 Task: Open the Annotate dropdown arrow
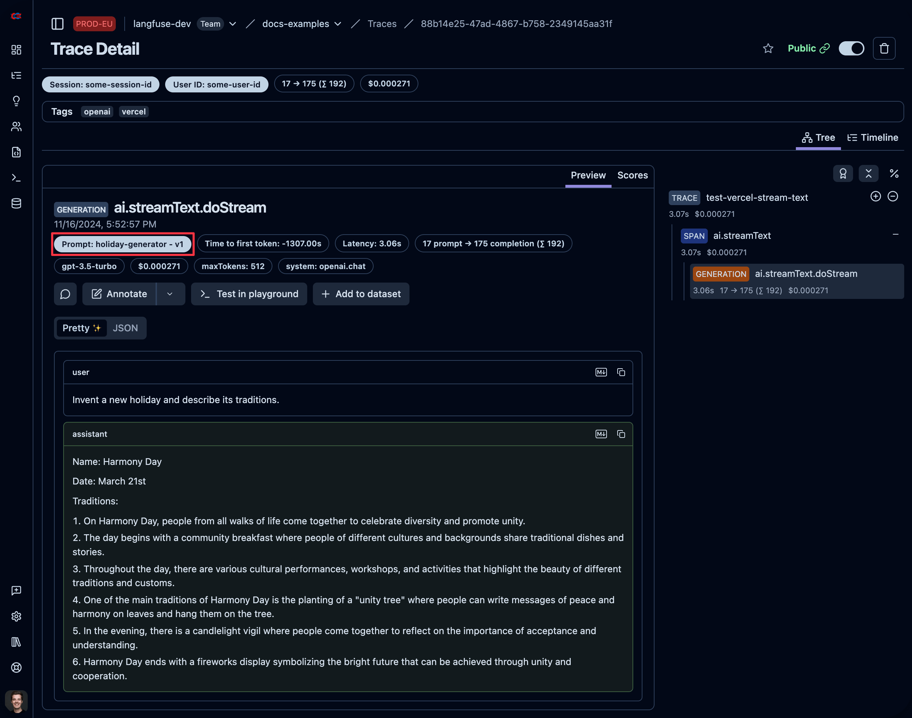170,294
